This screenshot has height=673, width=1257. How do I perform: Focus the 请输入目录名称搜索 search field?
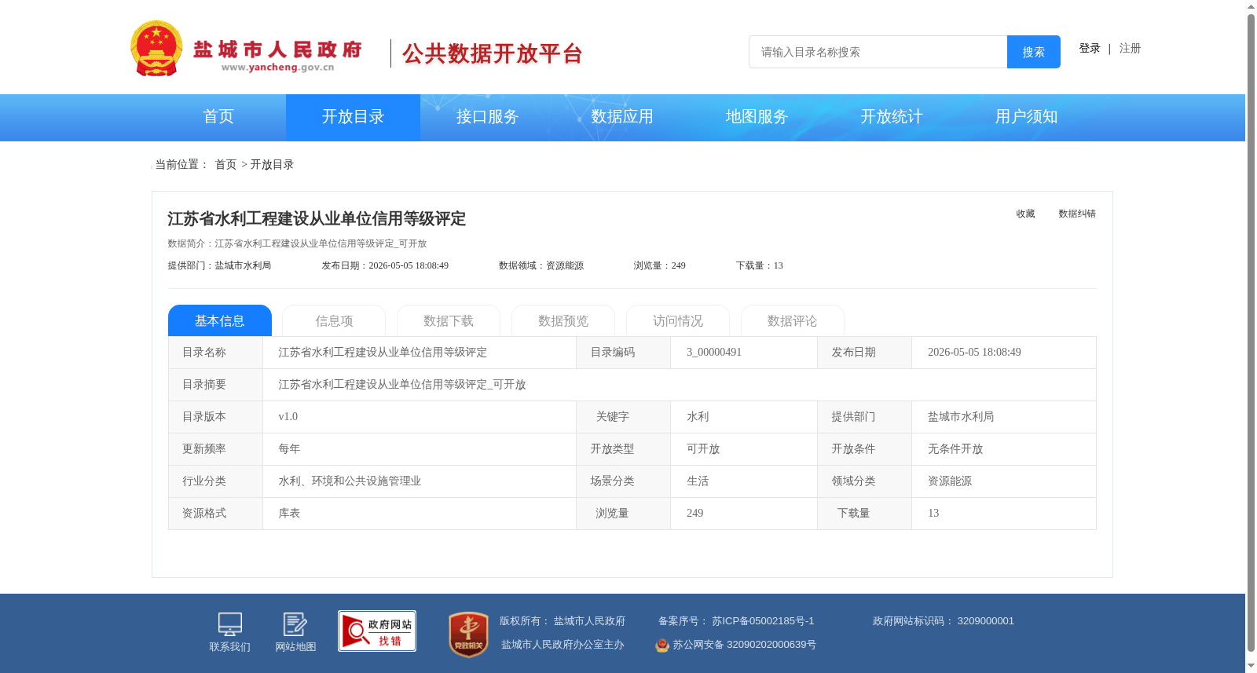point(878,52)
